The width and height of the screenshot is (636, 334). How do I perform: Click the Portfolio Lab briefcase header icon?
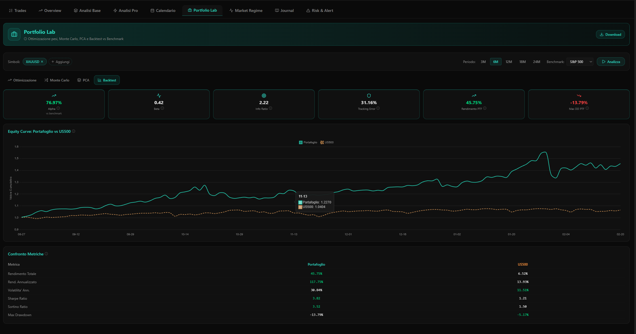pos(14,34)
